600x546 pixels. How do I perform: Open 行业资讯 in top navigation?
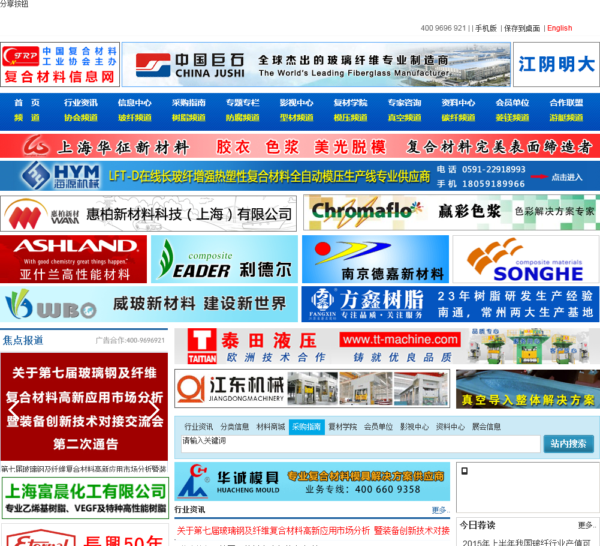[x=81, y=103]
